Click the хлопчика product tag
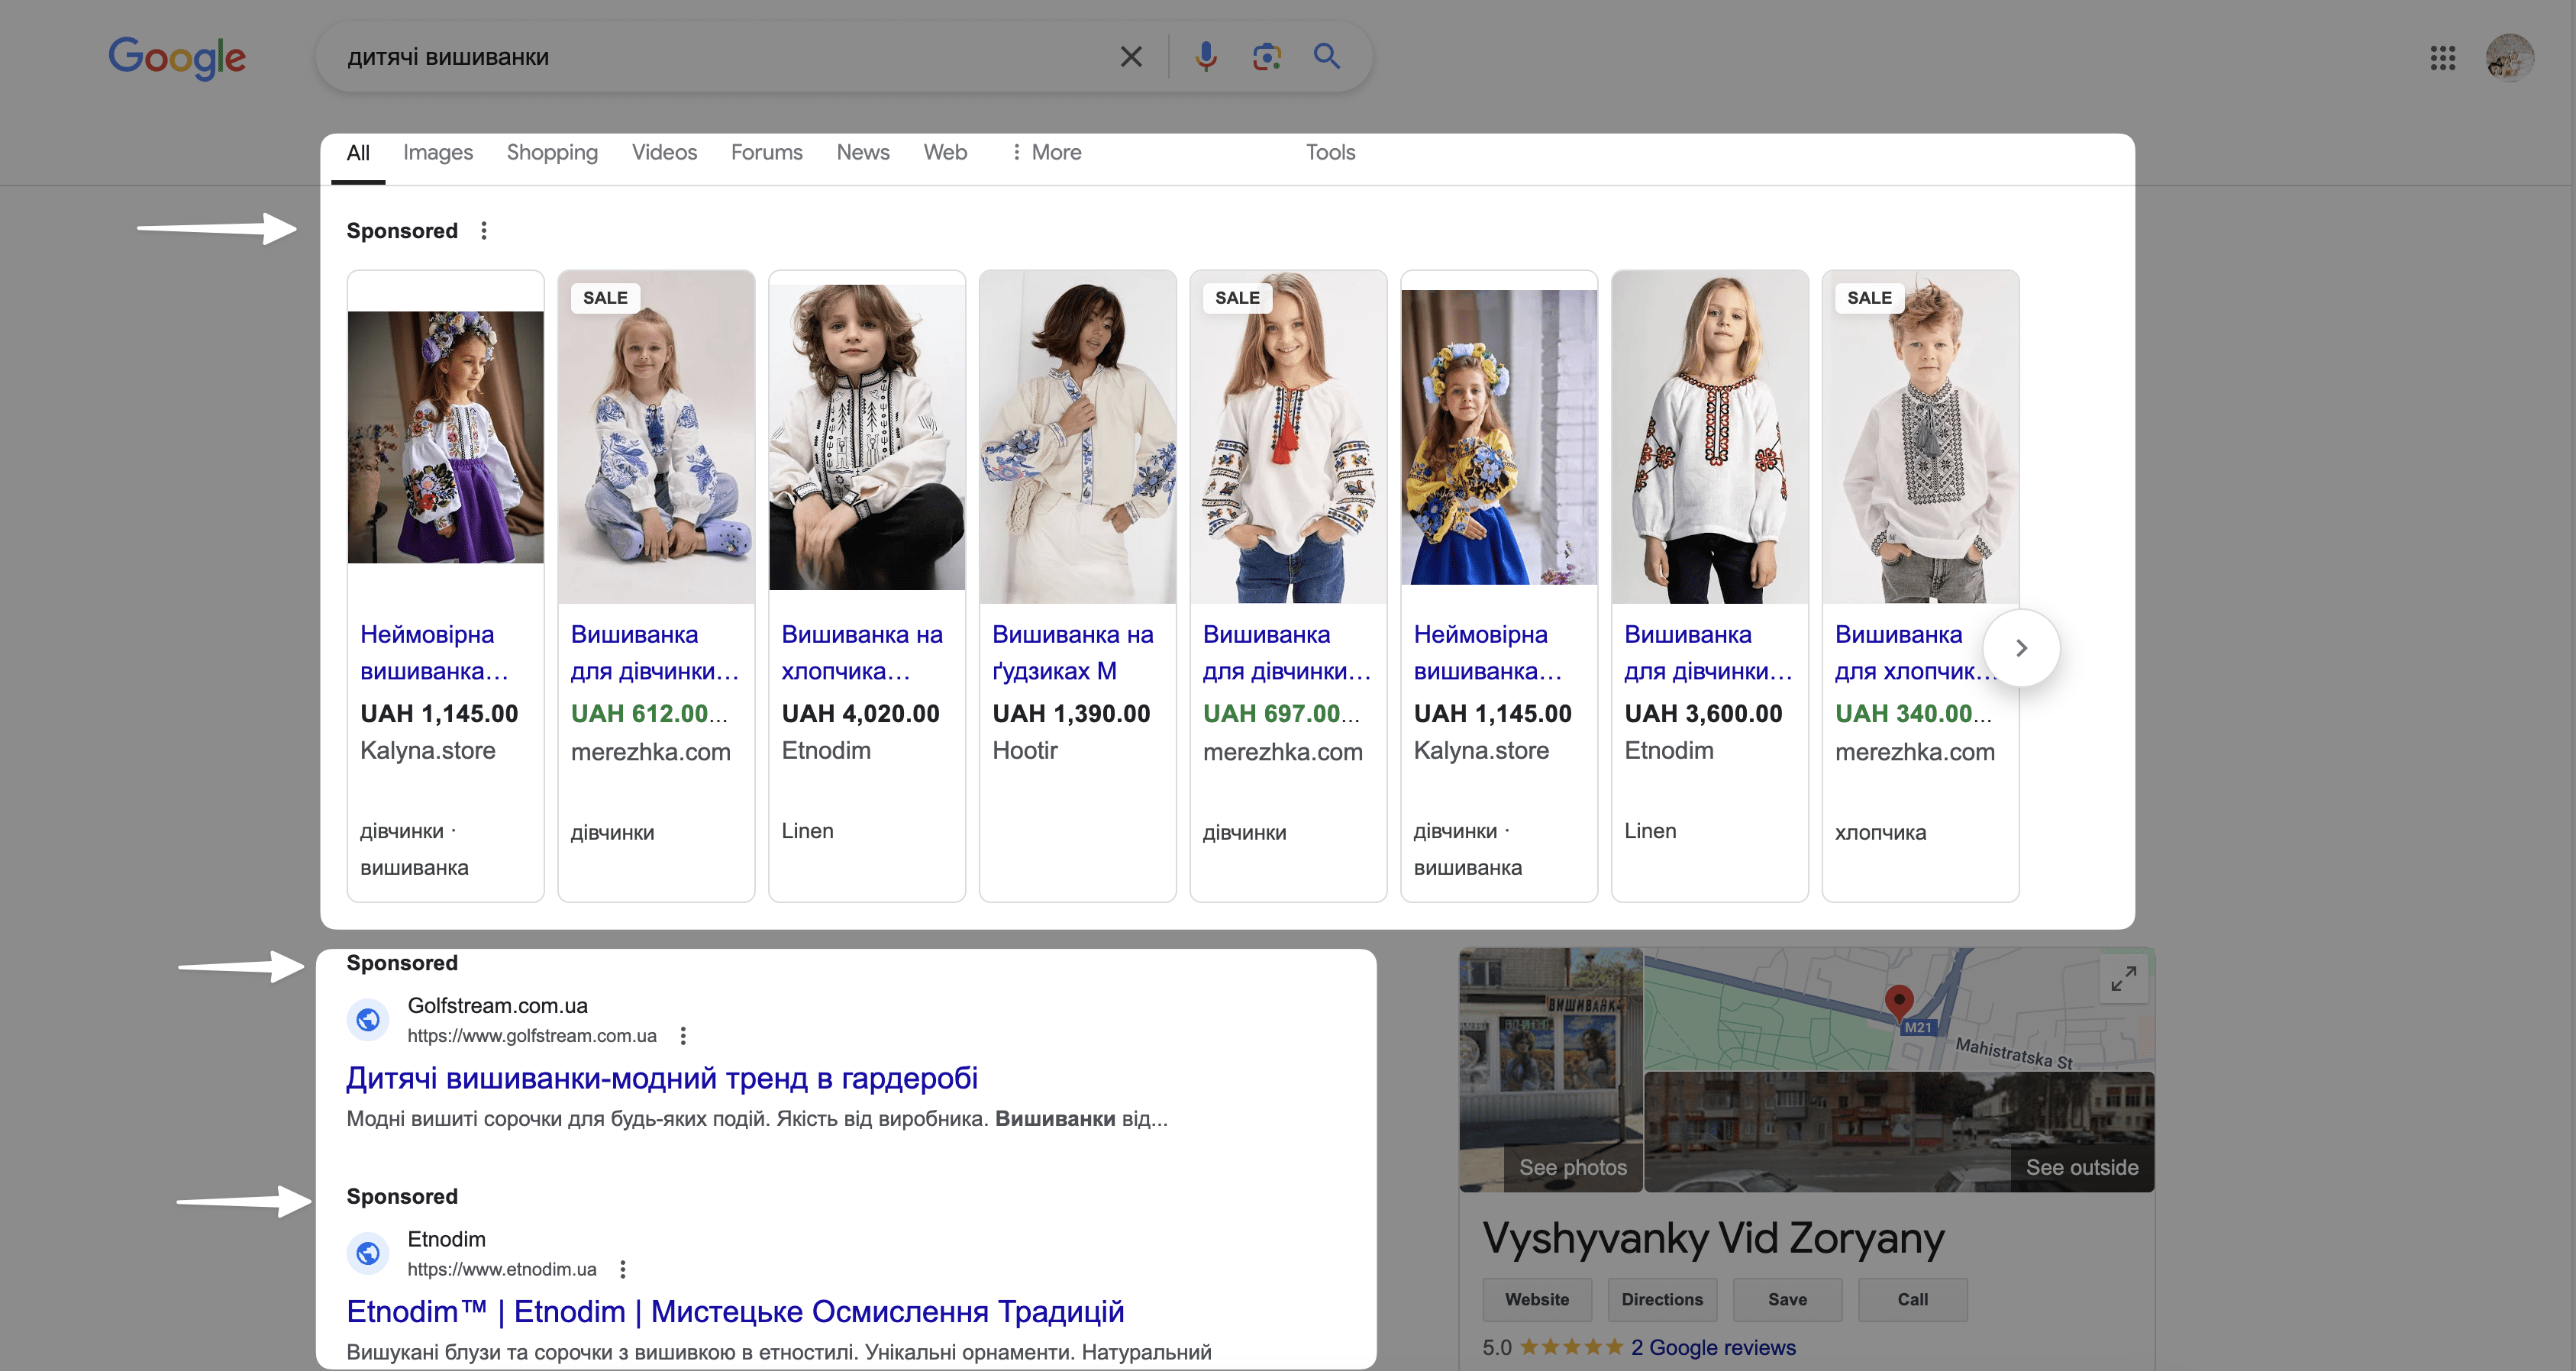The height and width of the screenshot is (1371, 2576). click(x=1880, y=833)
